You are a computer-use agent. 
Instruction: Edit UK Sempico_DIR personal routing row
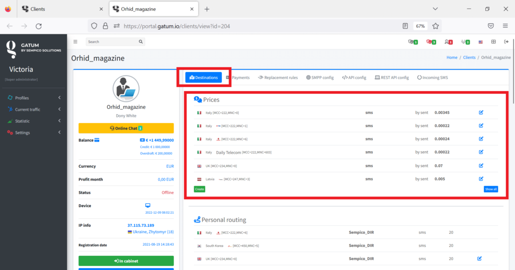coord(479,258)
